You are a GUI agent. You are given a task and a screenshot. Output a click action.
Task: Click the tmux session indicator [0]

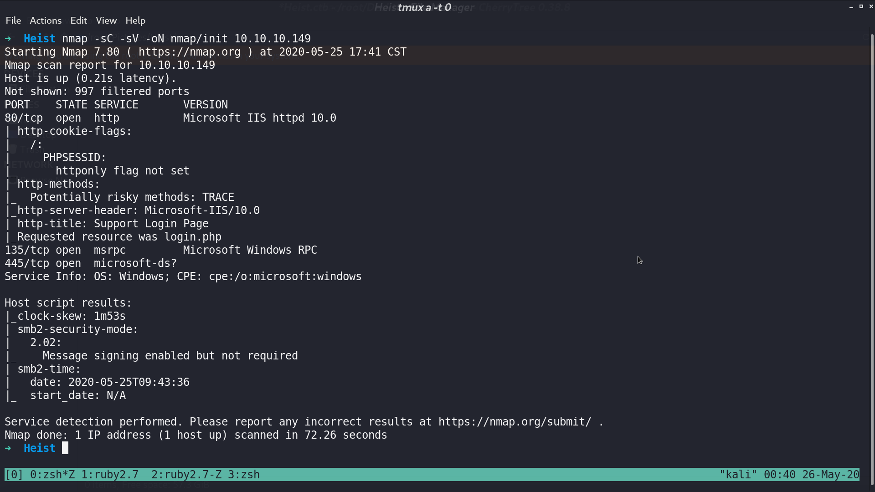click(x=14, y=475)
